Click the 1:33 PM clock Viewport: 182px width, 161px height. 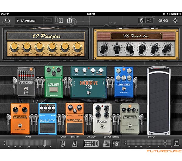pyautogui.click(x=91, y=14)
